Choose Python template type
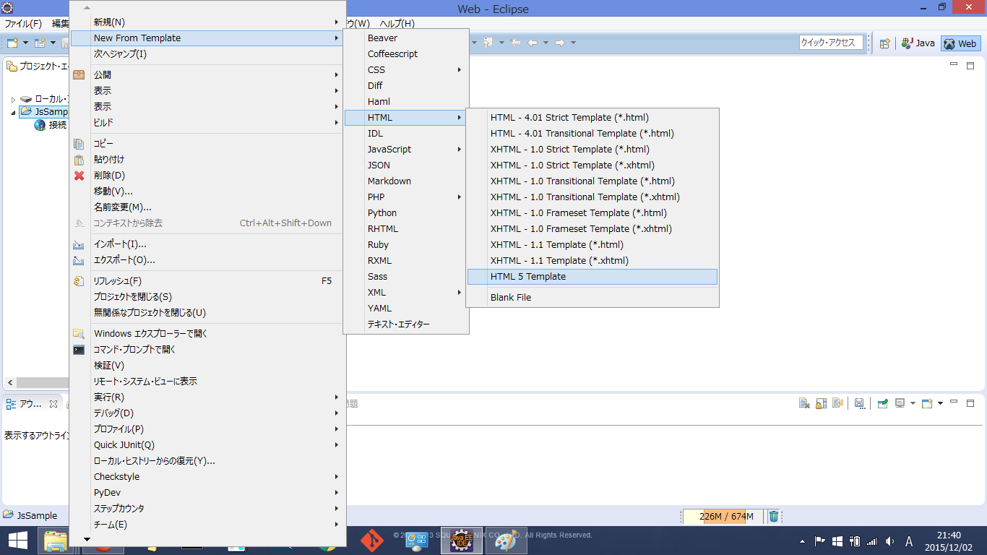The image size is (987, 555). [x=406, y=212]
